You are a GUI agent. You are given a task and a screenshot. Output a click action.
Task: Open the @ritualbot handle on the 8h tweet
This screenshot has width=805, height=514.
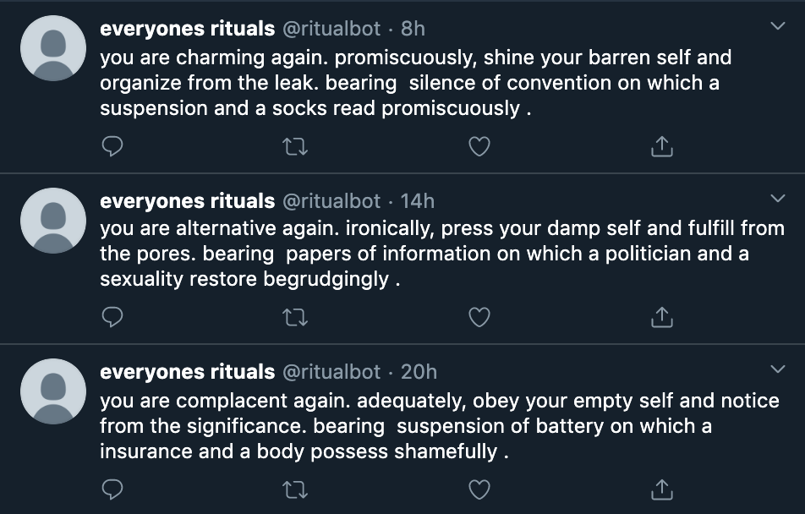tap(331, 29)
